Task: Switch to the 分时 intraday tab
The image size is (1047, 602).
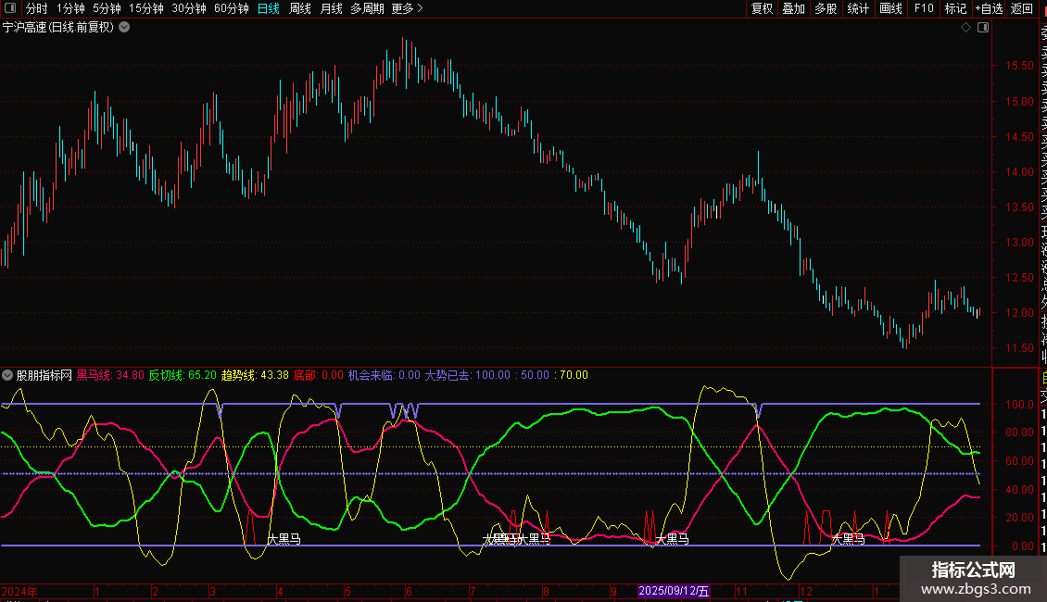Action: pos(36,9)
